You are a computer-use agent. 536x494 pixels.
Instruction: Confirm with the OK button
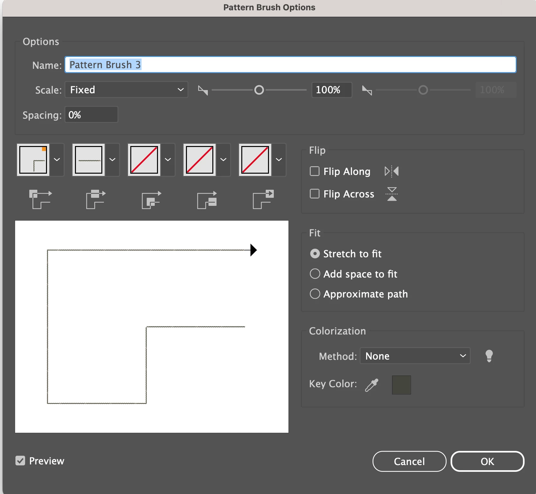point(487,462)
